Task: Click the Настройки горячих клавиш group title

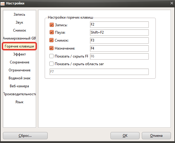Action: [70, 17]
